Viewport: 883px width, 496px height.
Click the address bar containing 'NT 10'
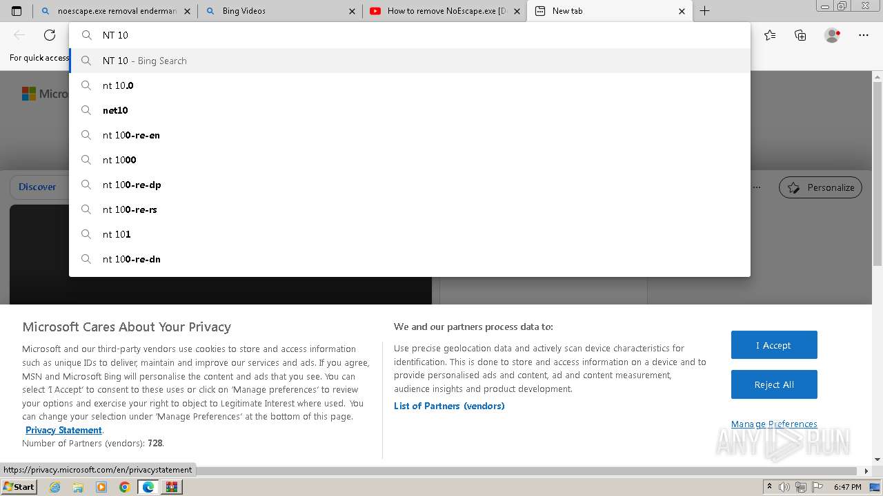[x=410, y=35]
